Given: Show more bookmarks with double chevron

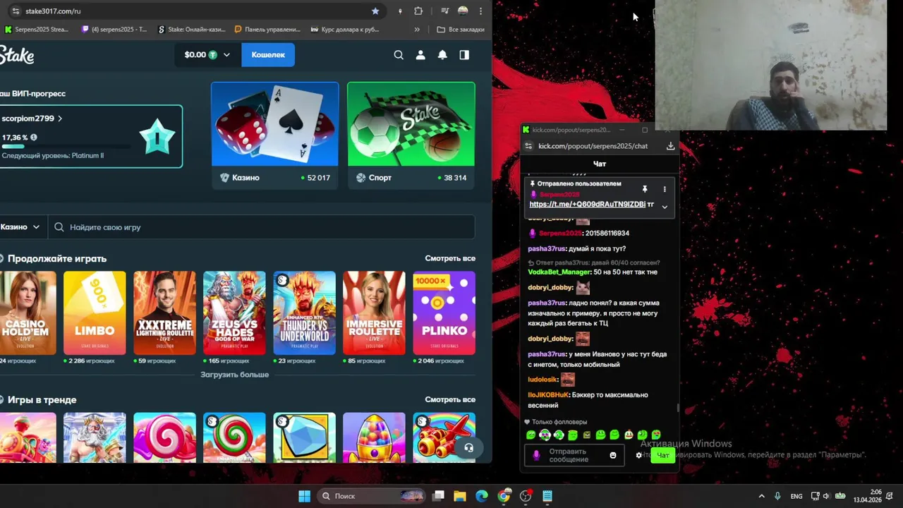Looking at the screenshot, I should pos(417,30).
